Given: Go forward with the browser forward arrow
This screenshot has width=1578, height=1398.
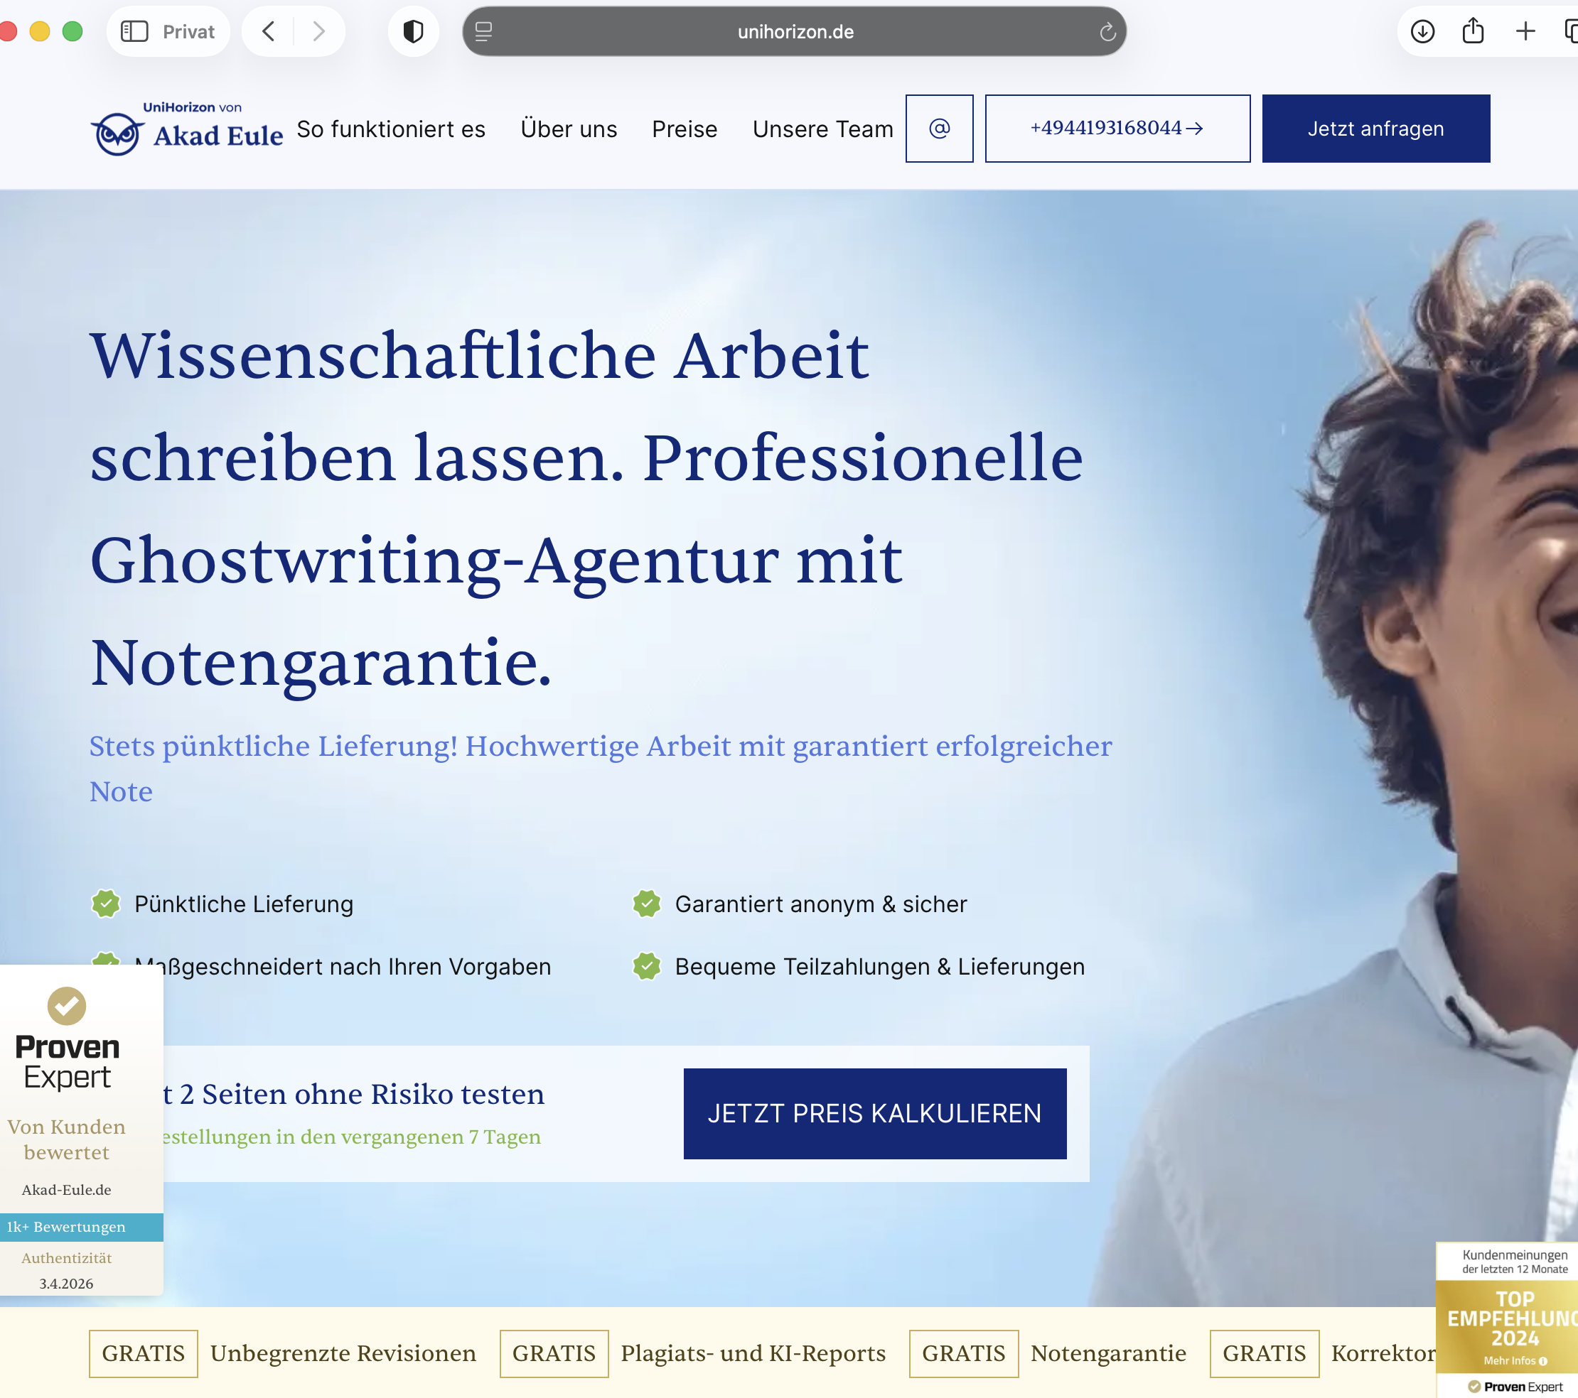Looking at the screenshot, I should pyautogui.click(x=318, y=32).
